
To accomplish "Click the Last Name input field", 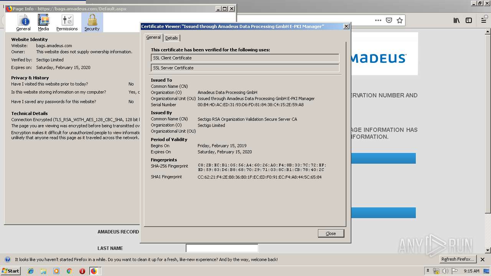I will (222, 248).
